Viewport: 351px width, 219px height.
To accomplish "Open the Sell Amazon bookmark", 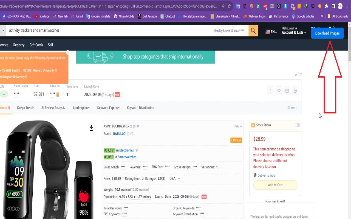I will point(147,16).
